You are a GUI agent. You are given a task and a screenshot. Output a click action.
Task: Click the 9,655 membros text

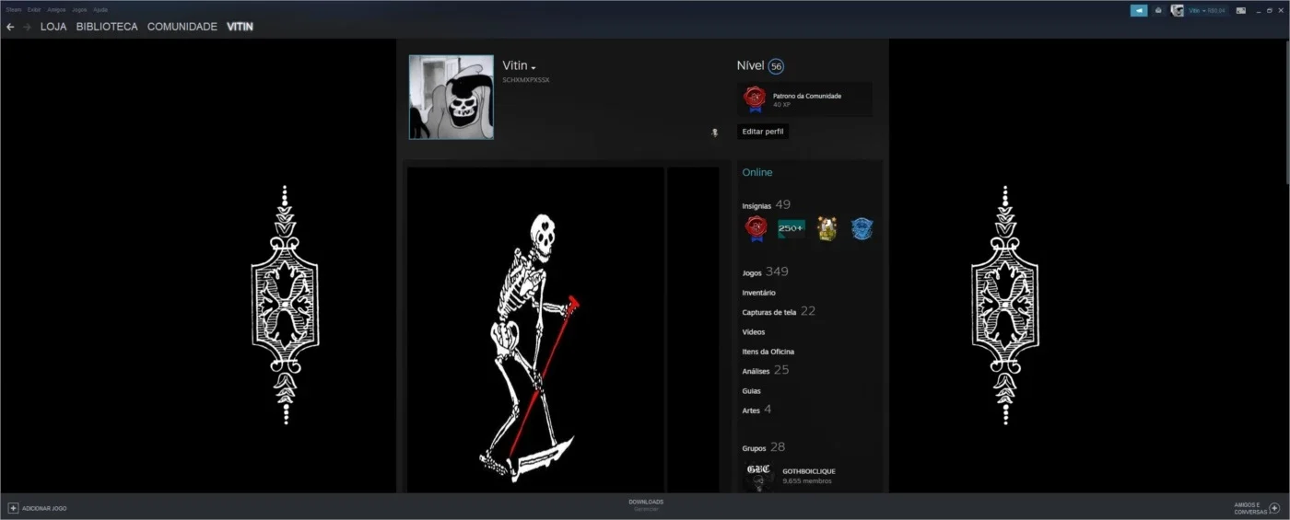(x=807, y=481)
